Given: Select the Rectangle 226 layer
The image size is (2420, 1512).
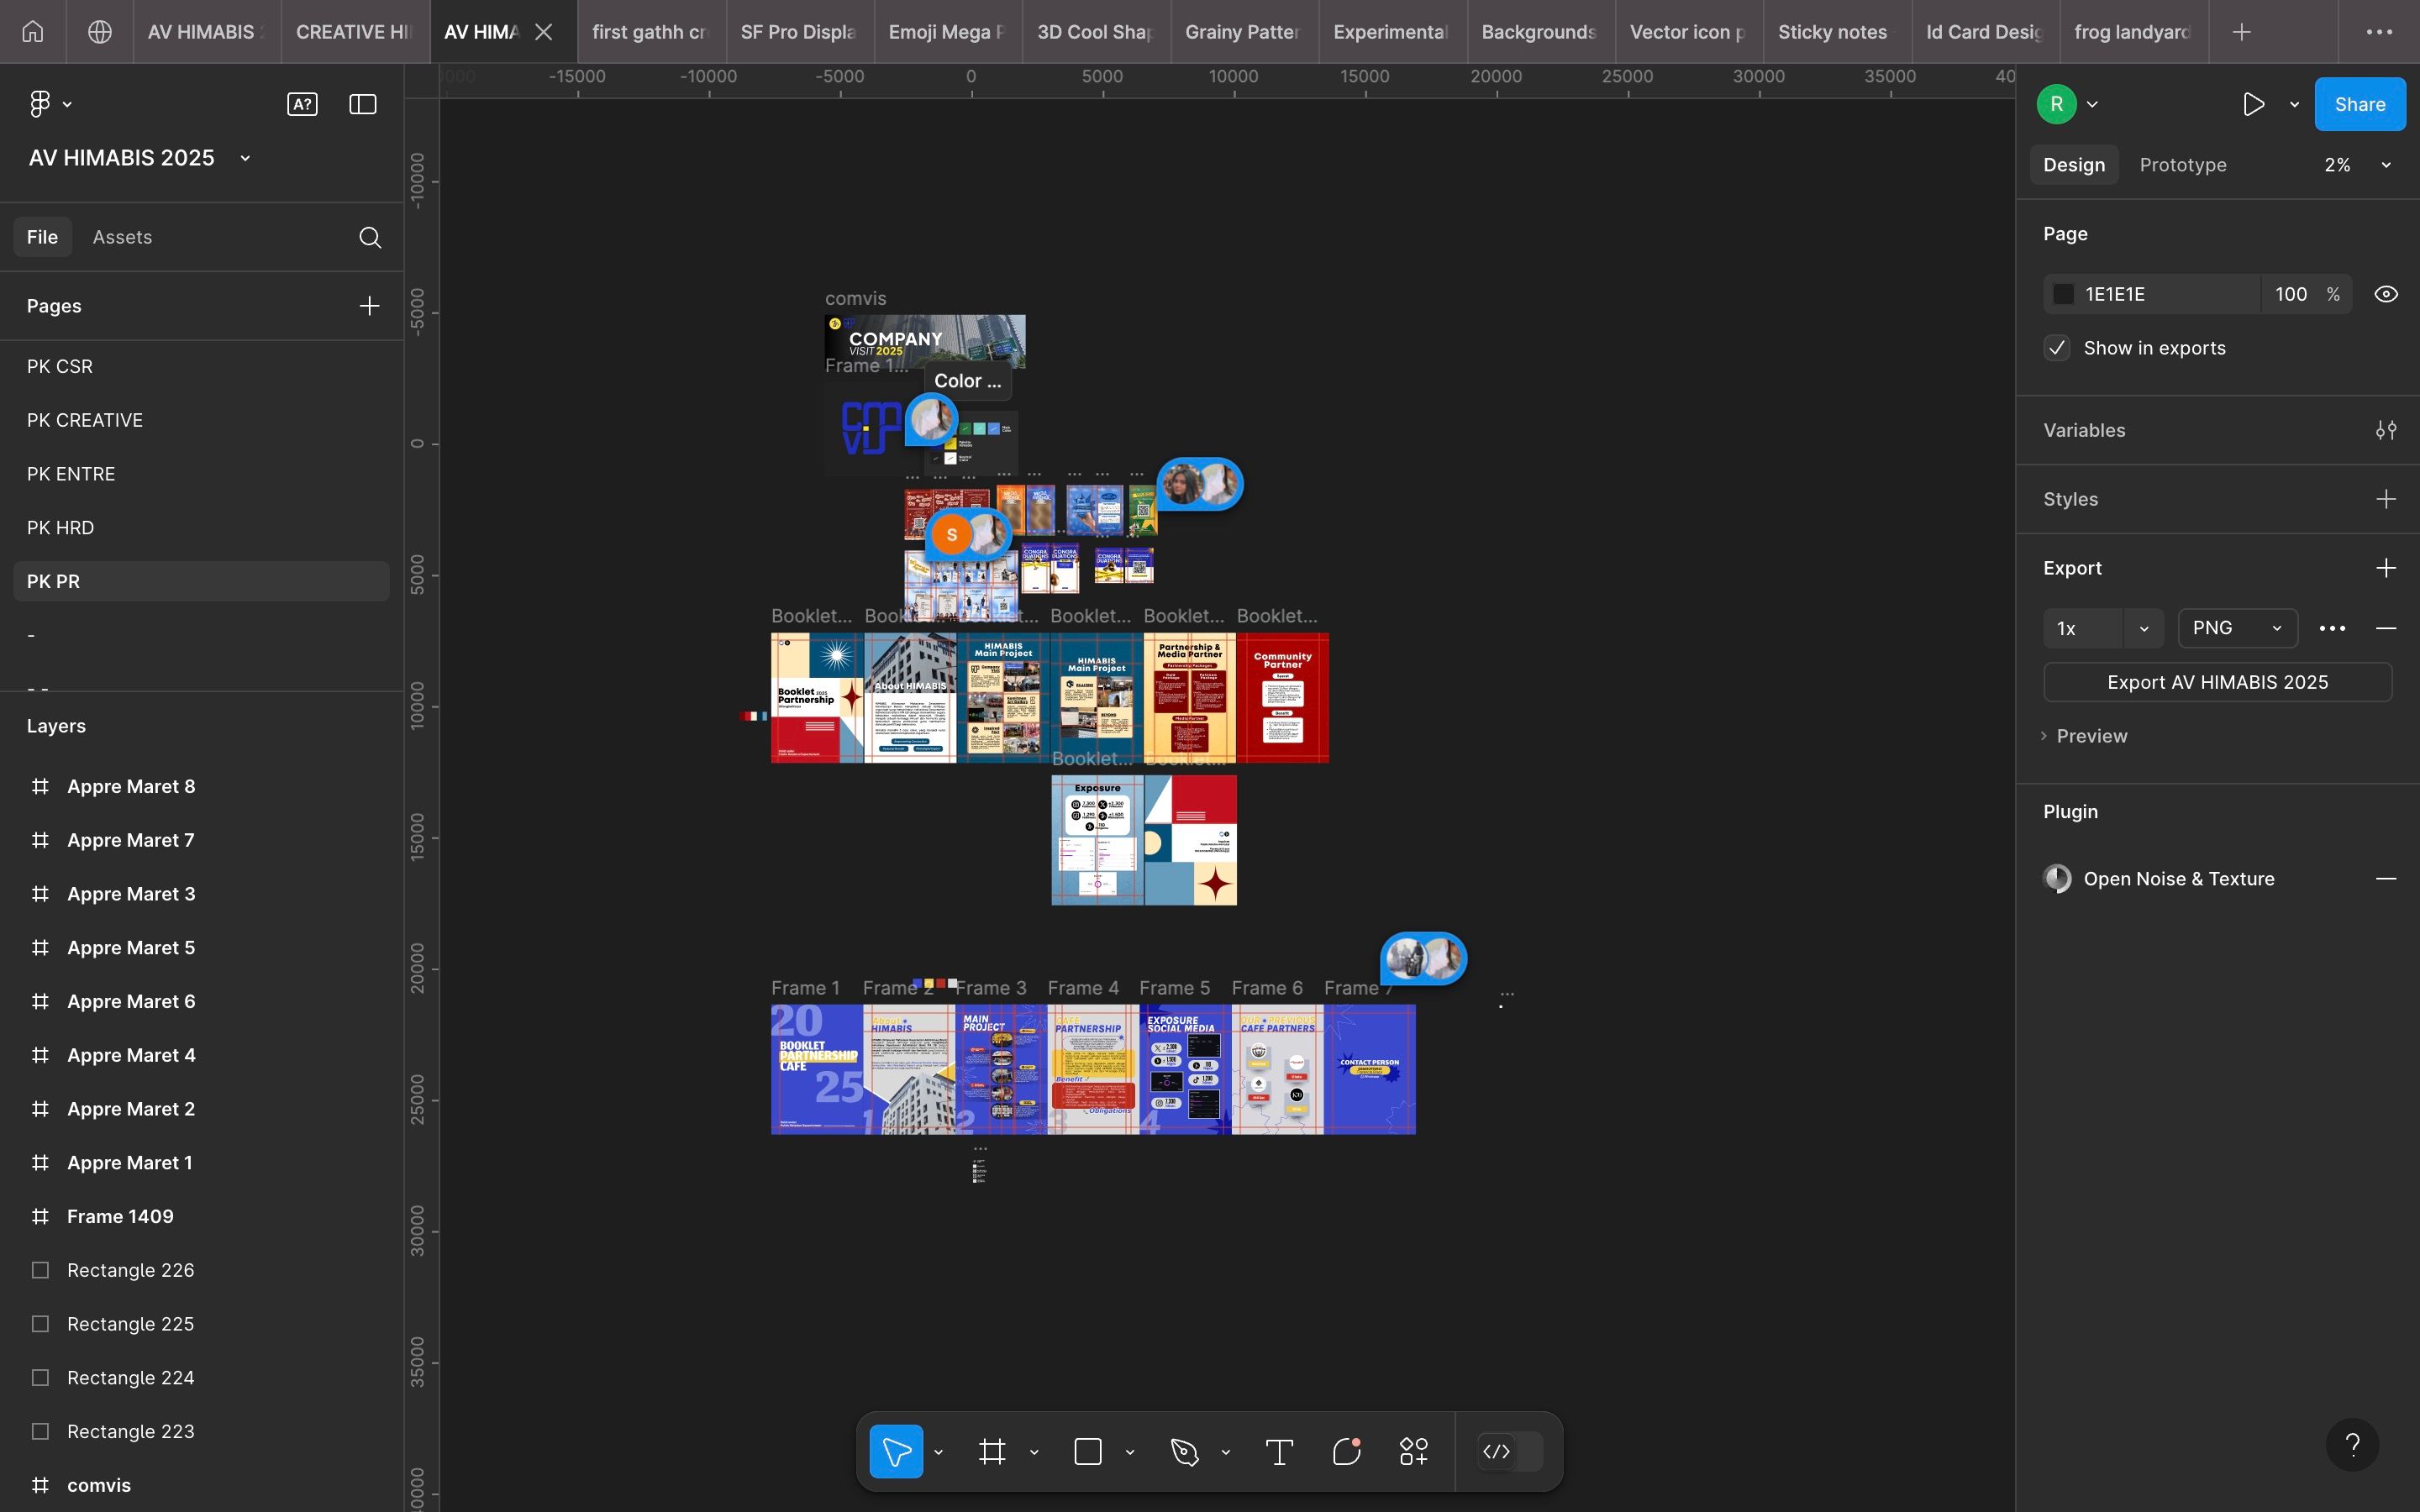Looking at the screenshot, I should pos(201,1270).
